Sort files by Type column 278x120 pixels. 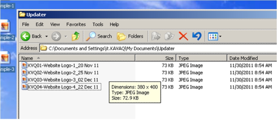pyautogui.click(x=202, y=58)
